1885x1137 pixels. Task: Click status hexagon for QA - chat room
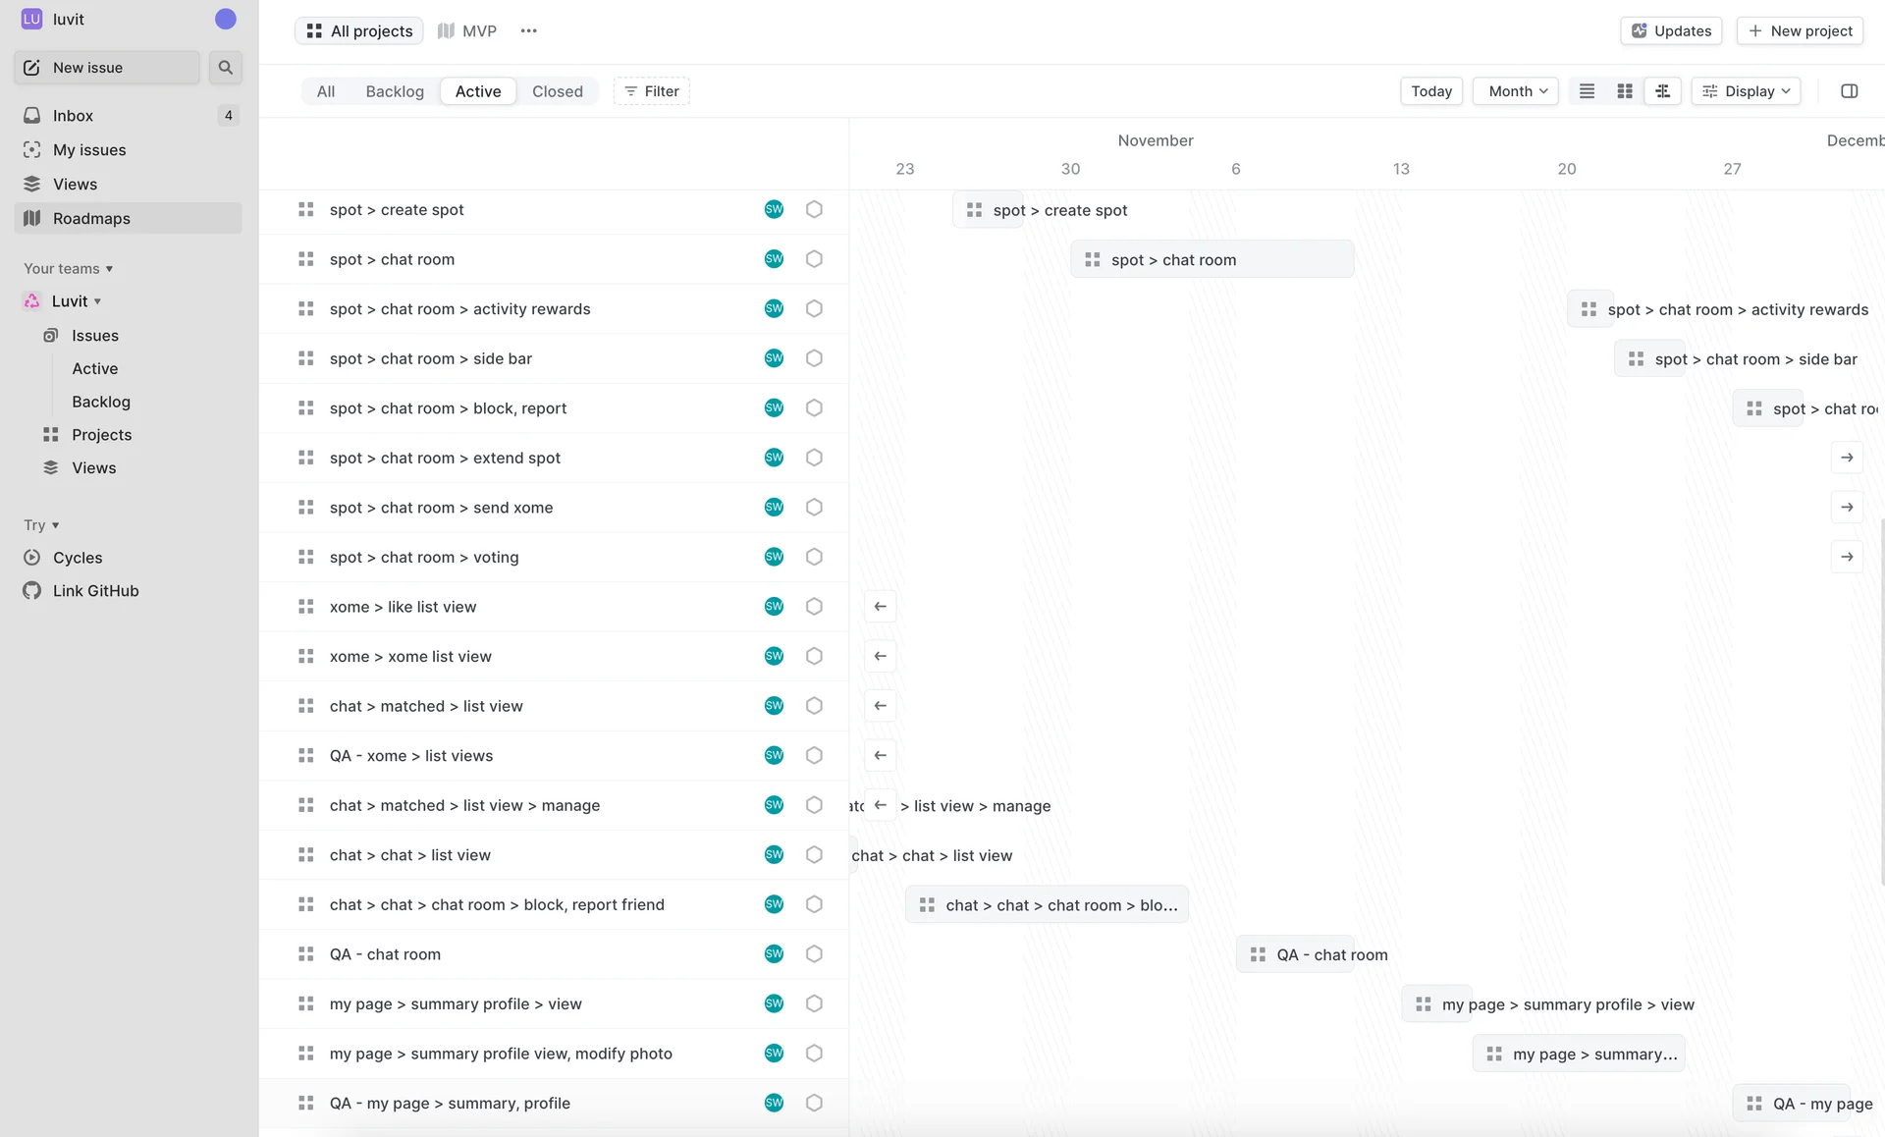(814, 954)
